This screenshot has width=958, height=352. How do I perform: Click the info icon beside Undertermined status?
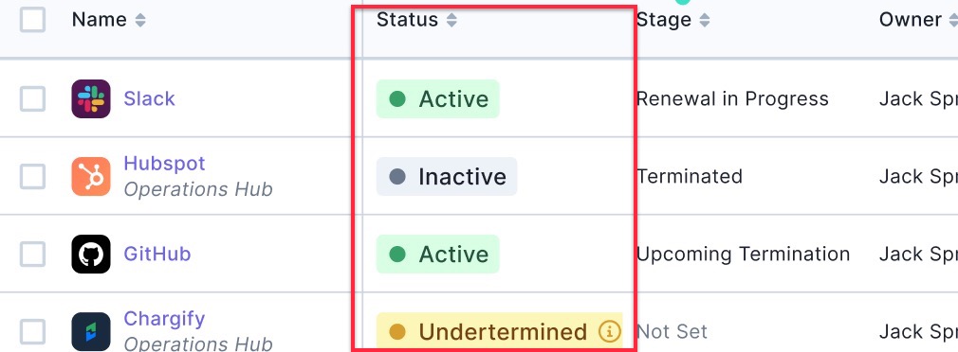pos(609,332)
